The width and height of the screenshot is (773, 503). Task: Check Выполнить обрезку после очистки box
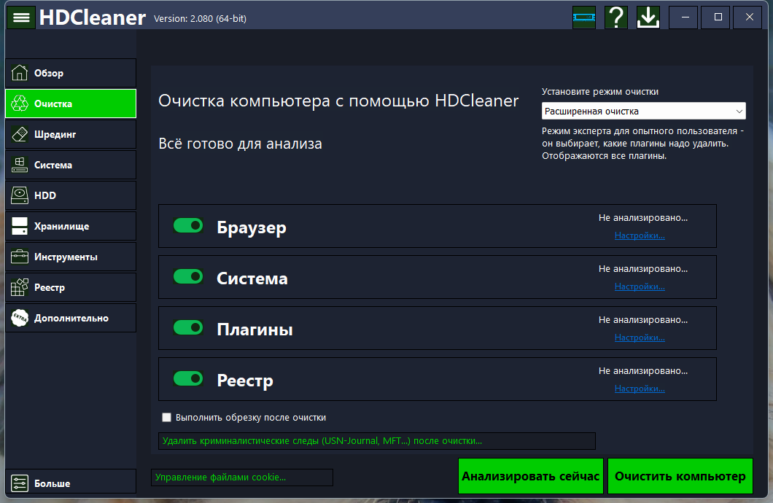coord(166,417)
